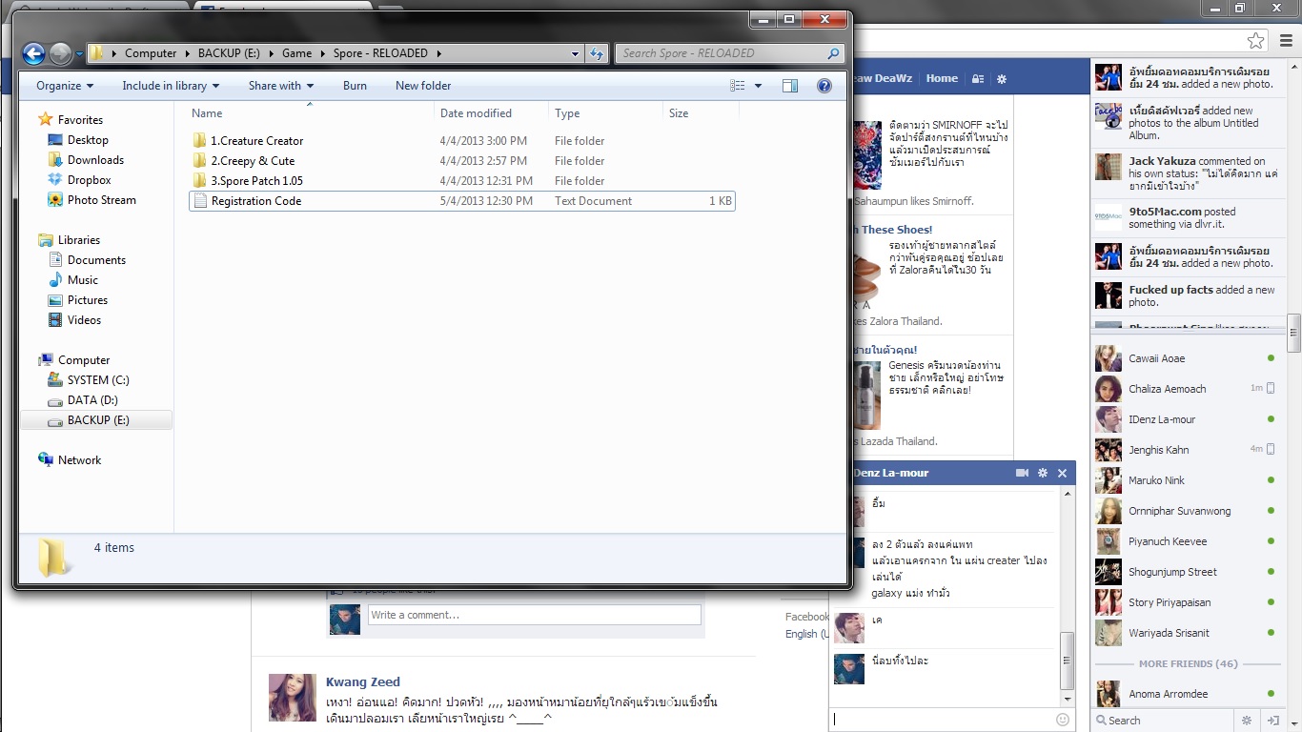Select the BACKUP (E:) drive
This screenshot has height=732, width=1302.
click(x=98, y=420)
